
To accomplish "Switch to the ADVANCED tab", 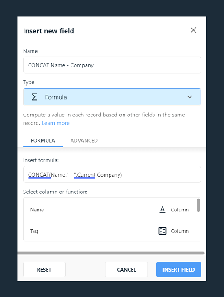I will coord(84,140).
